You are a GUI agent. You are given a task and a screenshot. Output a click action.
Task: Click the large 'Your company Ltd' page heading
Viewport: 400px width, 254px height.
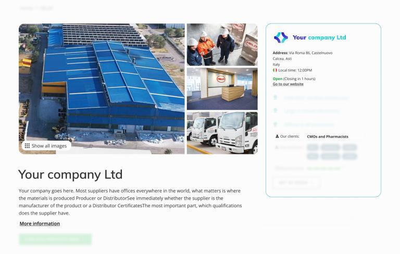point(70,175)
